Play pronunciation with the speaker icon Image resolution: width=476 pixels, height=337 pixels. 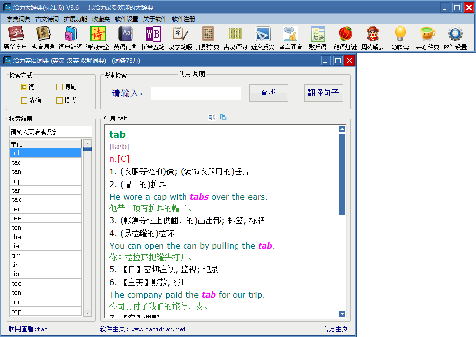(x=212, y=118)
